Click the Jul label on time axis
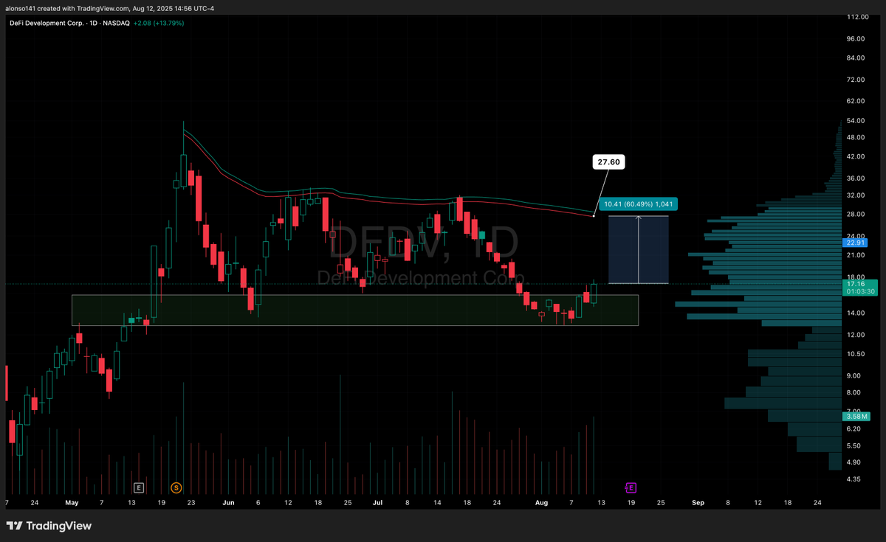This screenshot has width=886, height=542. tap(377, 502)
